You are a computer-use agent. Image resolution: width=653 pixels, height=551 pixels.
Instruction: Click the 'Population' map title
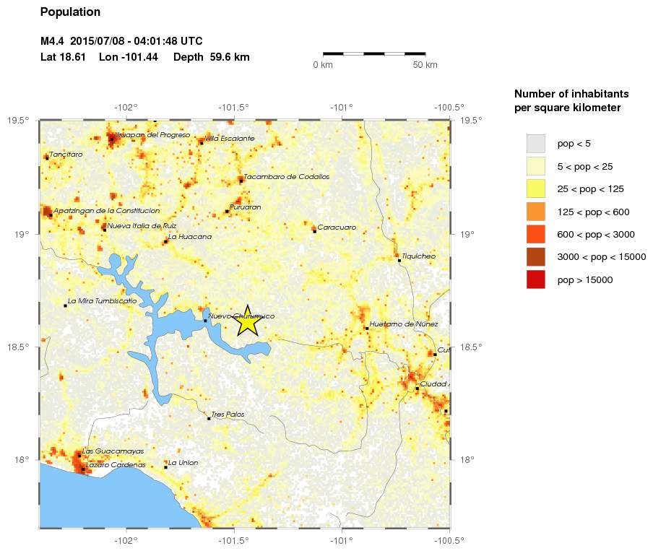click(x=70, y=12)
